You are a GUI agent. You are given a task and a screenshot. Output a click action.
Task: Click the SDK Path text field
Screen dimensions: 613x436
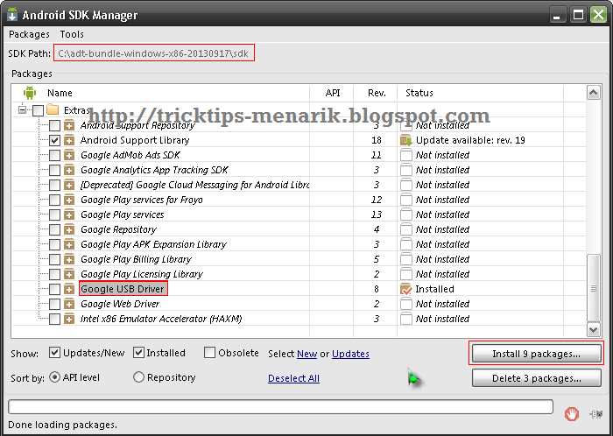coord(154,53)
